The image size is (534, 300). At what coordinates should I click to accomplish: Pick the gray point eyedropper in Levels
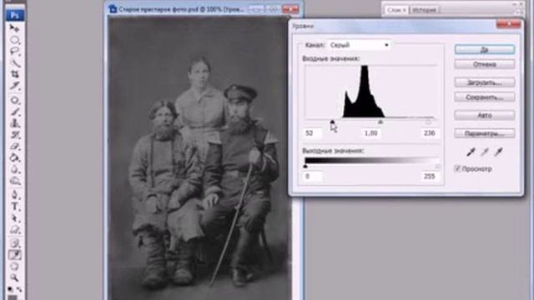485,152
